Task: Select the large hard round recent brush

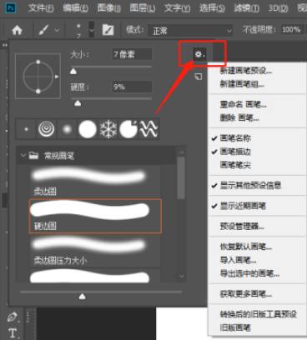Action: pyautogui.click(x=88, y=129)
